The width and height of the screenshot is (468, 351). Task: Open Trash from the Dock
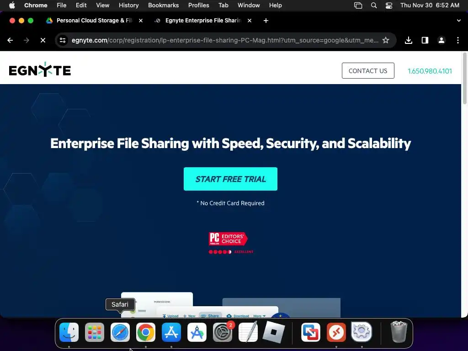(x=399, y=332)
